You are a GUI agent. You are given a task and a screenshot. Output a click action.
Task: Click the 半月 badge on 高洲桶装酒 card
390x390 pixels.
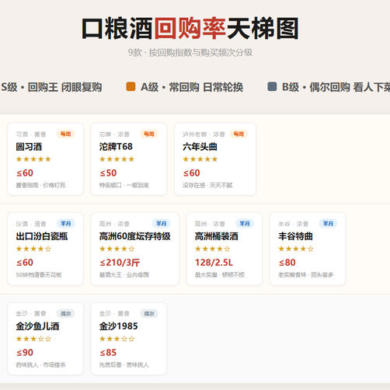(245, 224)
